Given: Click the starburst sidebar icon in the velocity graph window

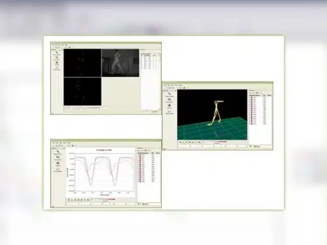Looking at the screenshot, I should 58,163.
